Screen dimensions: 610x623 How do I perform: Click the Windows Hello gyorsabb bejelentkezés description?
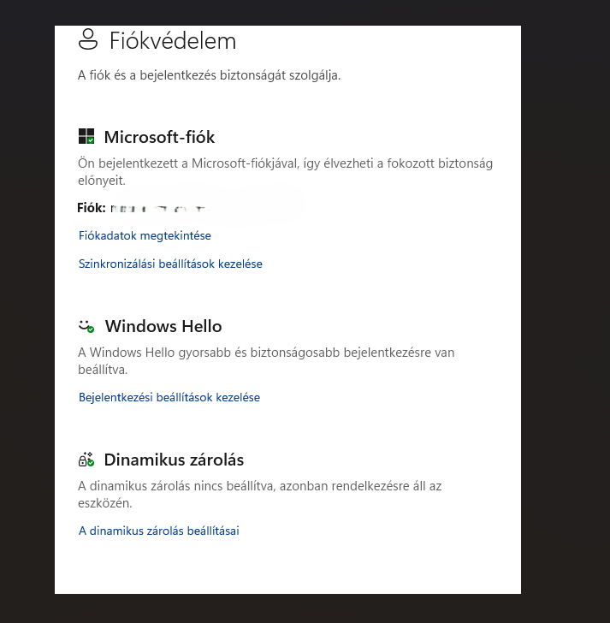point(266,361)
